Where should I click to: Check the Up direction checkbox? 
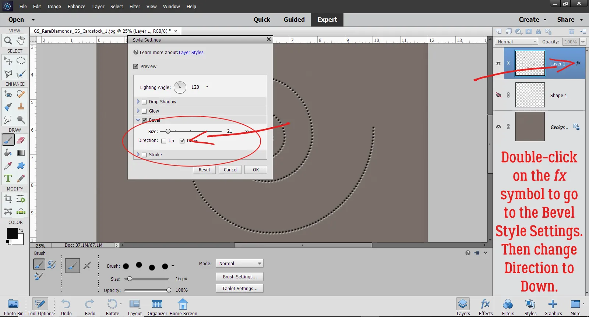click(164, 141)
